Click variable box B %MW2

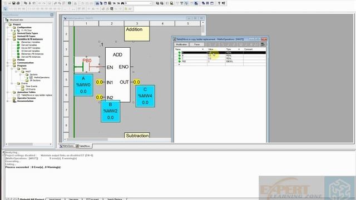pos(110,111)
